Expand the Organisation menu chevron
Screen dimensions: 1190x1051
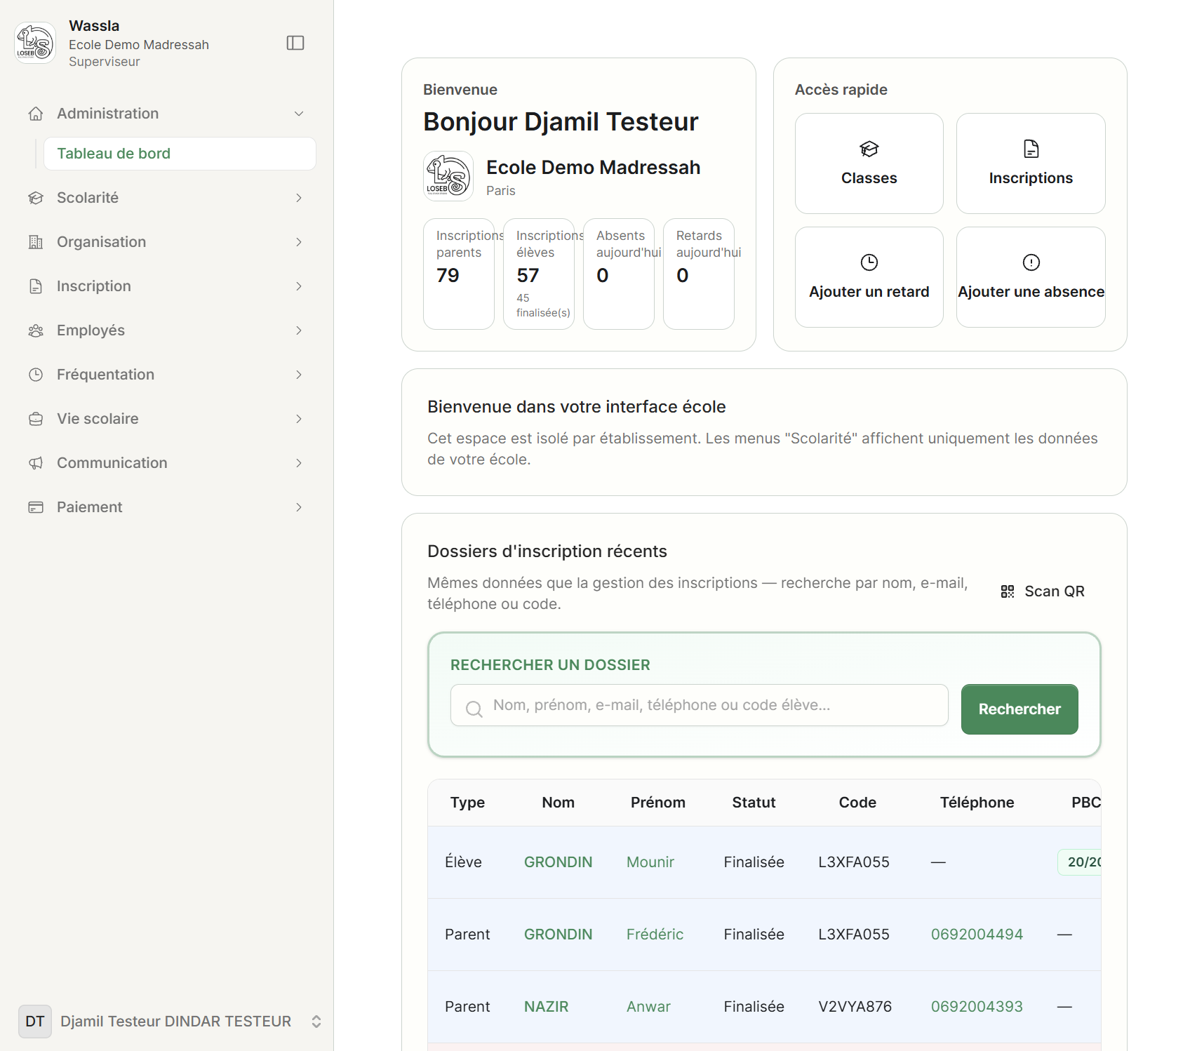[x=299, y=242]
